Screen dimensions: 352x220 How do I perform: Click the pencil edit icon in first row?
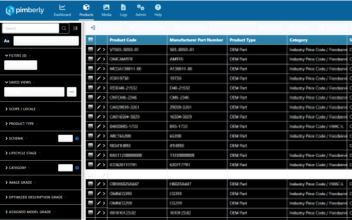tap(99, 50)
